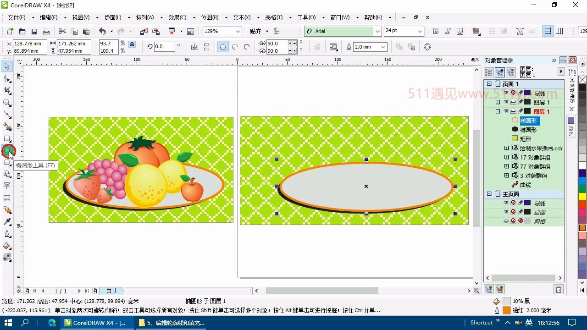Select the Fill bucket tool
This screenshot has width=587, height=330.
pyautogui.click(x=7, y=246)
